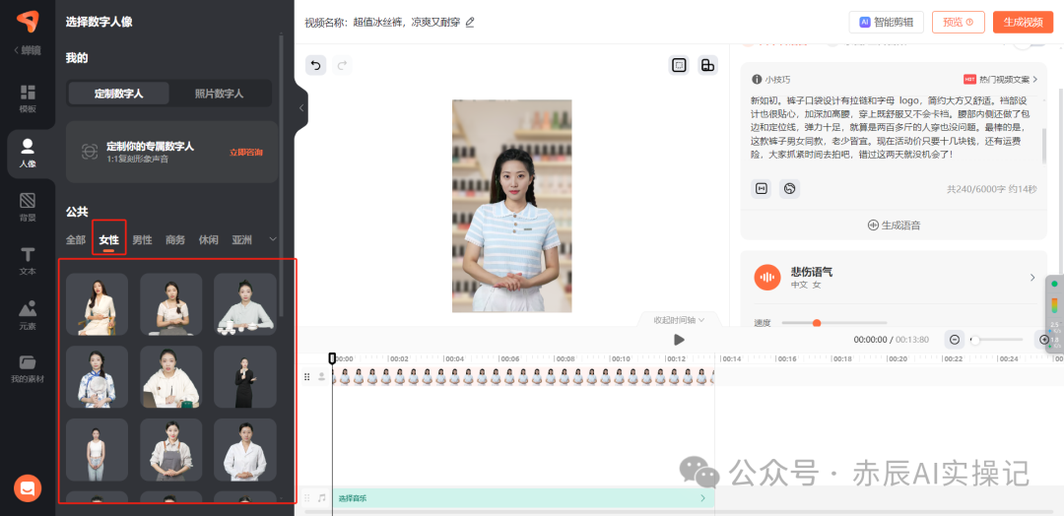This screenshot has width=1064, height=516.
Task: Switch to 定制数字人 custom avatar toggle
Action: (119, 94)
